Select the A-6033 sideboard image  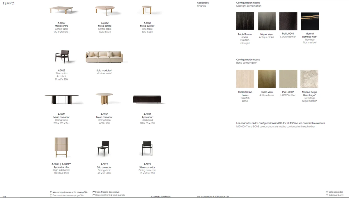click(x=147, y=99)
